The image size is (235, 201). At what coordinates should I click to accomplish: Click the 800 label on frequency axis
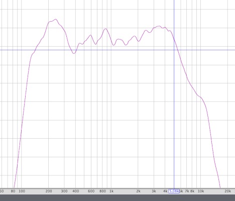pos(102,191)
